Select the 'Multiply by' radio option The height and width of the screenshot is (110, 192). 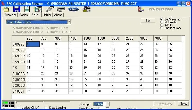[161, 22]
